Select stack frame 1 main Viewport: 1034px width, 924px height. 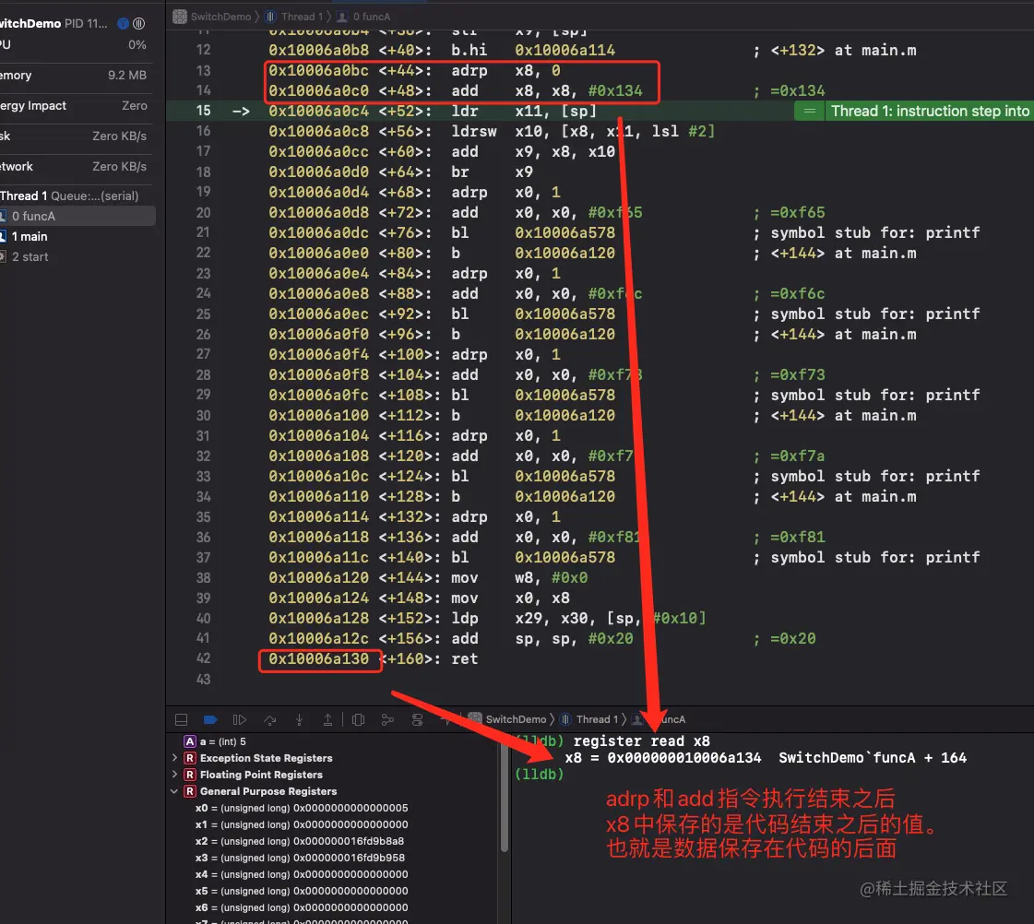[77, 237]
